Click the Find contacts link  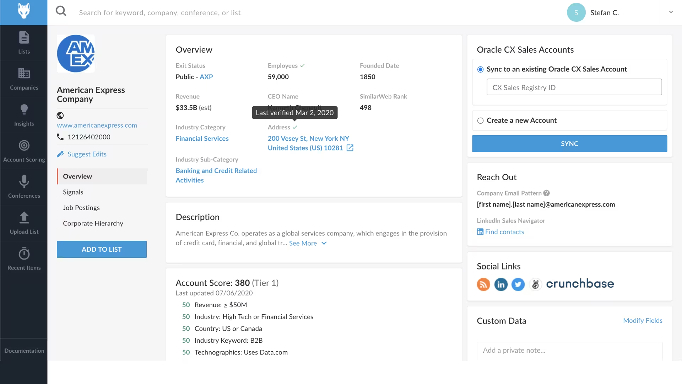click(x=504, y=232)
